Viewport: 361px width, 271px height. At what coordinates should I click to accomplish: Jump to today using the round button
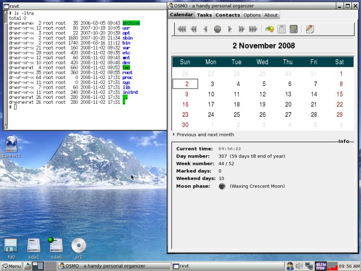(x=218, y=29)
